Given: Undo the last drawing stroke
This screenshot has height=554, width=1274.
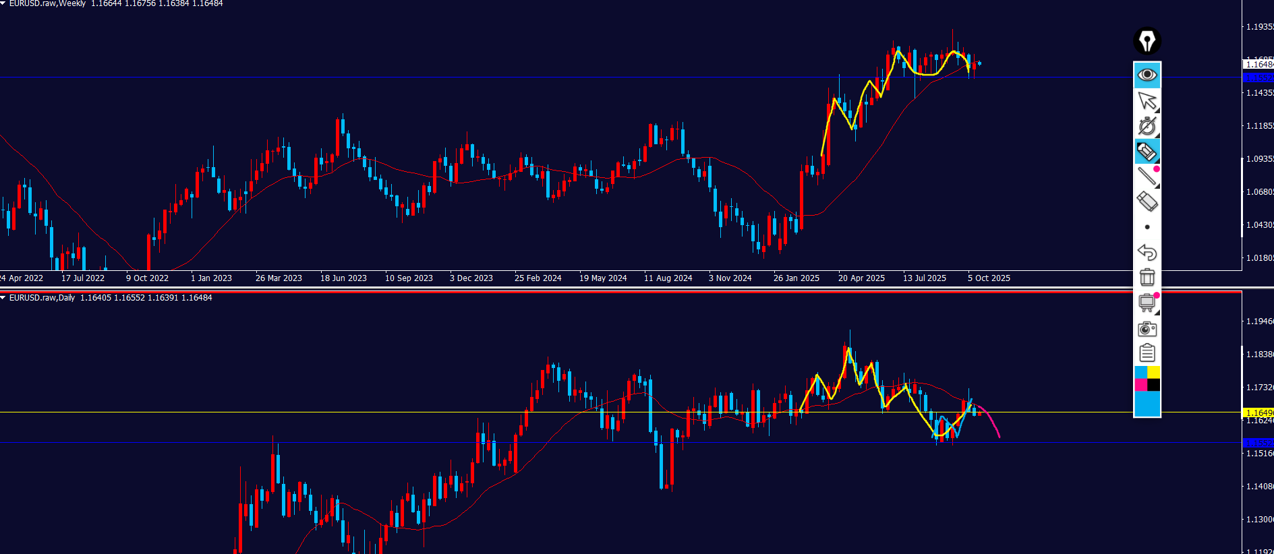Looking at the screenshot, I should [x=1147, y=252].
